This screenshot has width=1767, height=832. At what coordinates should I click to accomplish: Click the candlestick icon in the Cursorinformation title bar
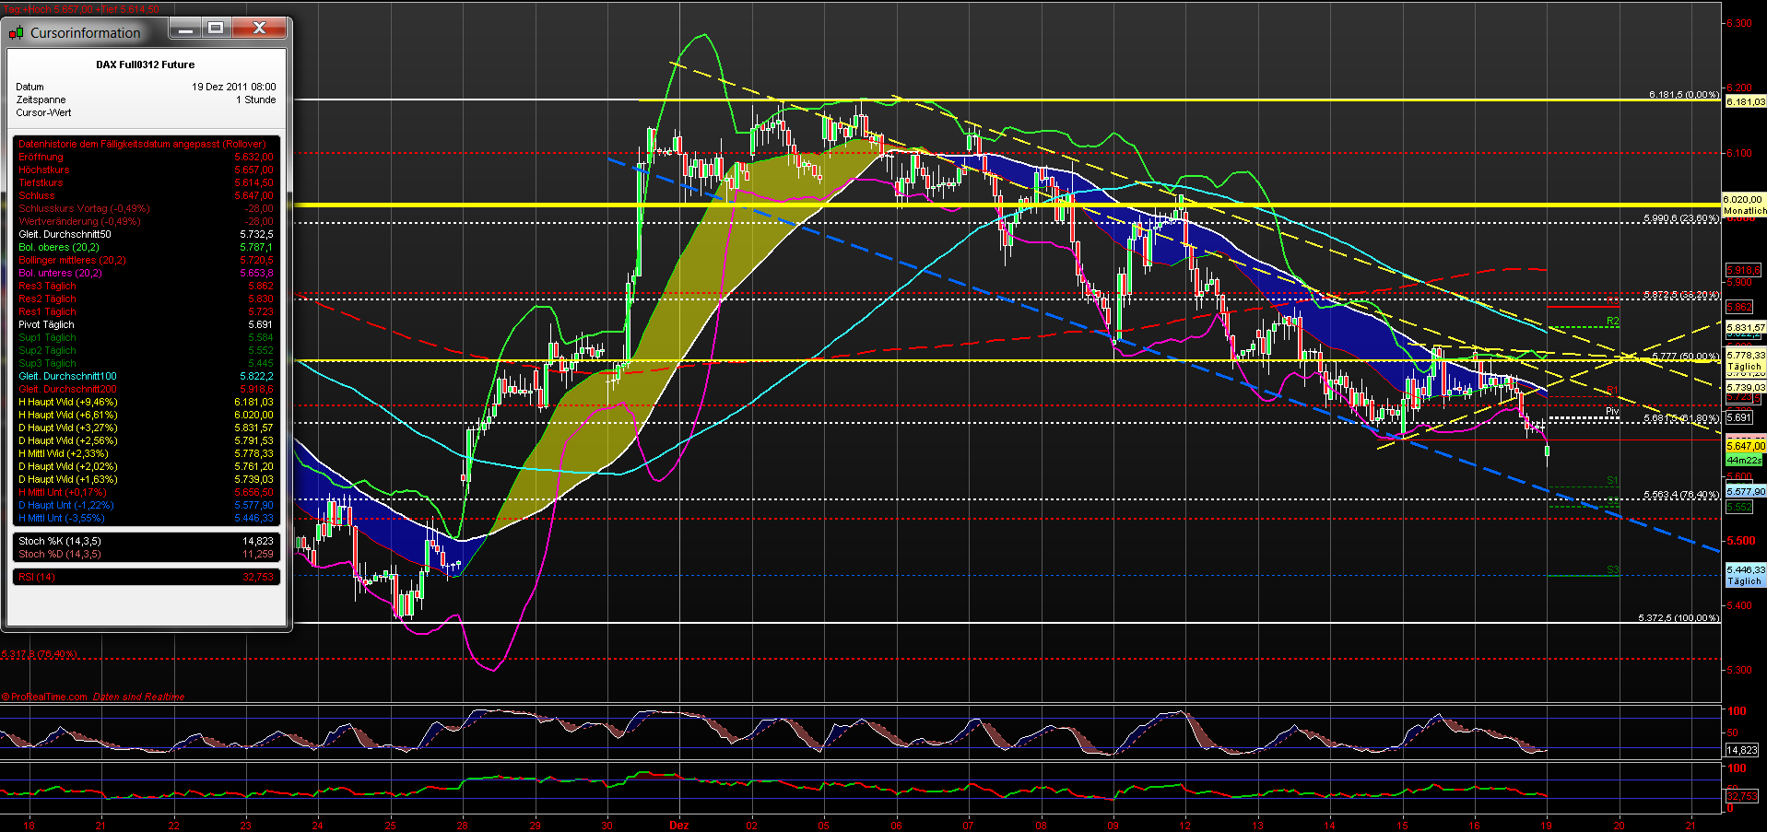(x=17, y=31)
